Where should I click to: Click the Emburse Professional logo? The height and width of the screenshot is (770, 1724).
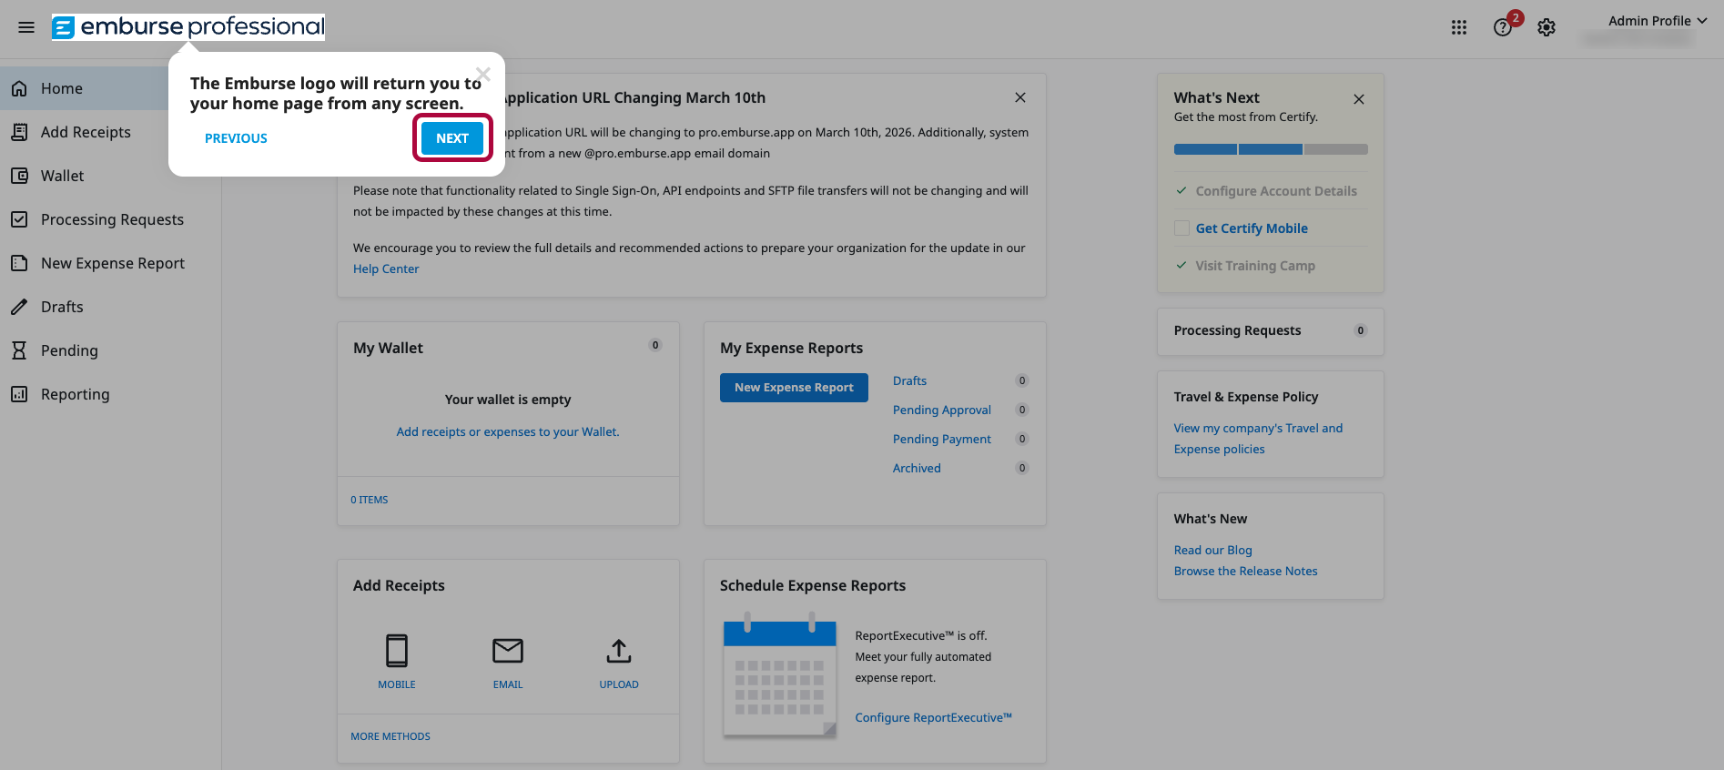point(188,27)
